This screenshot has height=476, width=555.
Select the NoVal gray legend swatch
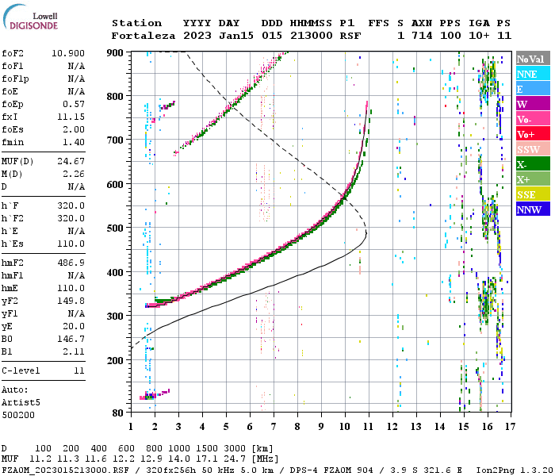(x=533, y=59)
